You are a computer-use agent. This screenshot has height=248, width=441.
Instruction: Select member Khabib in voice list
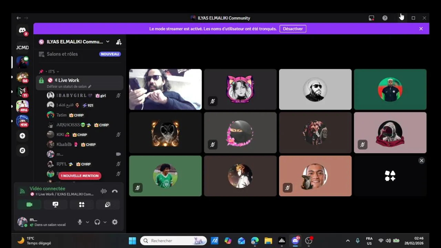[x=84, y=144]
